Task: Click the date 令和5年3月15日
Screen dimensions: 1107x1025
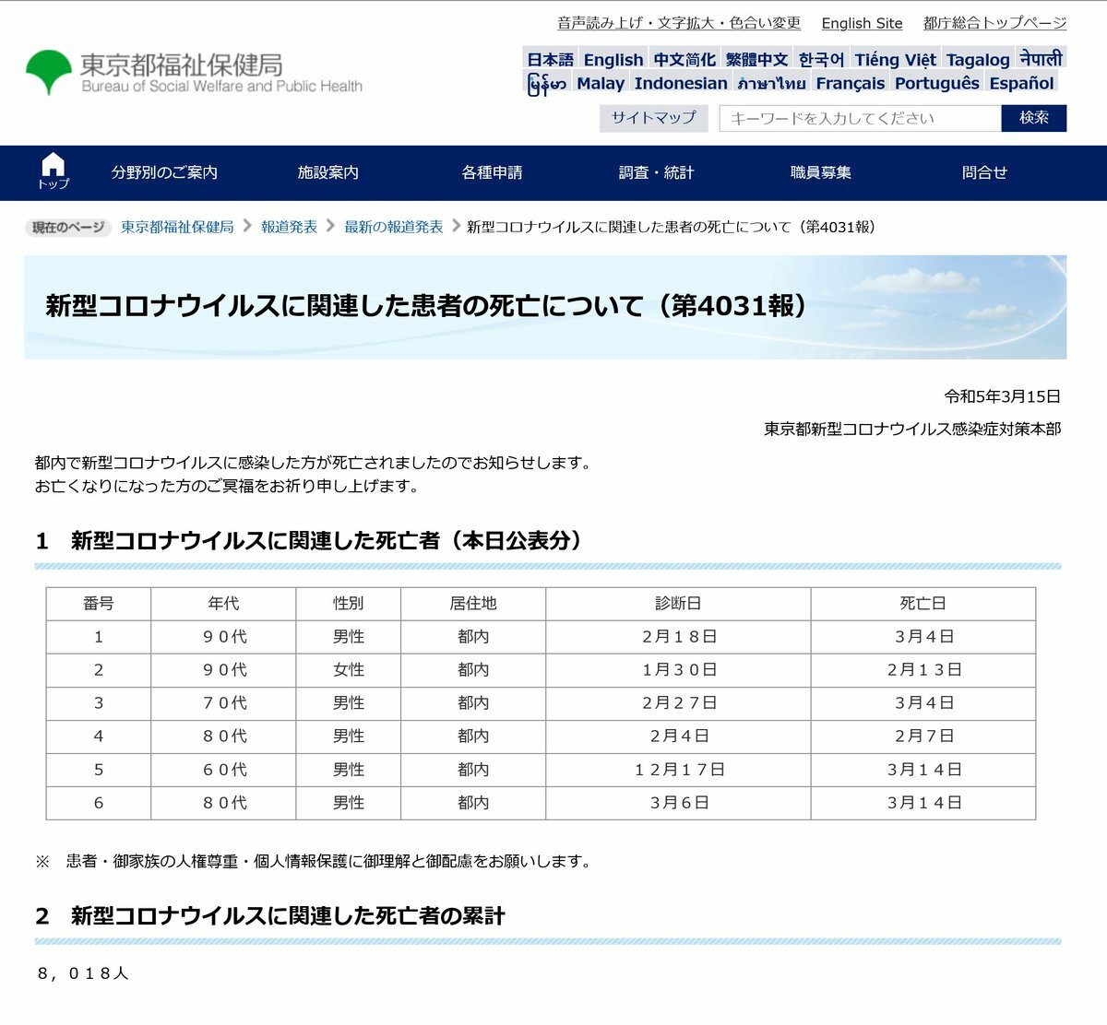Action: 1002,396
